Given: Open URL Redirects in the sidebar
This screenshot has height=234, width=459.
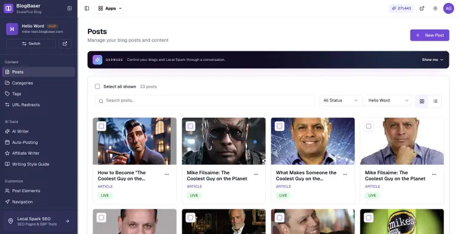Looking at the screenshot, I should pyautogui.click(x=39, y=104).
